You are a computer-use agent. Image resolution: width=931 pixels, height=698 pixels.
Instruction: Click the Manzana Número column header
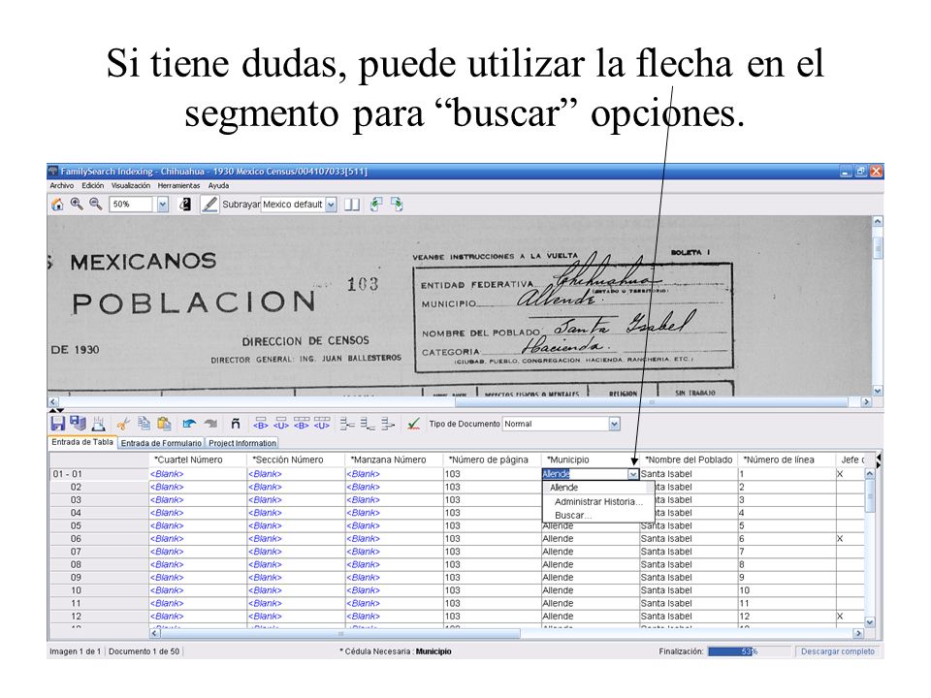click(x=395, y=460)
